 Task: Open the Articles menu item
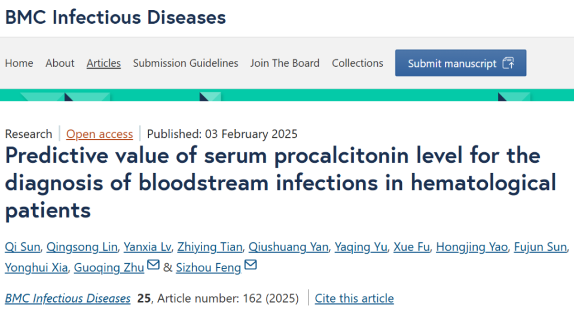point(103,63)
